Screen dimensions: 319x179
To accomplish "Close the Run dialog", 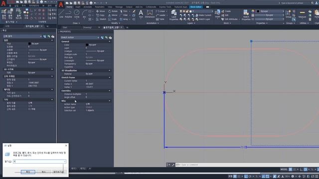I will click(66, 146).
